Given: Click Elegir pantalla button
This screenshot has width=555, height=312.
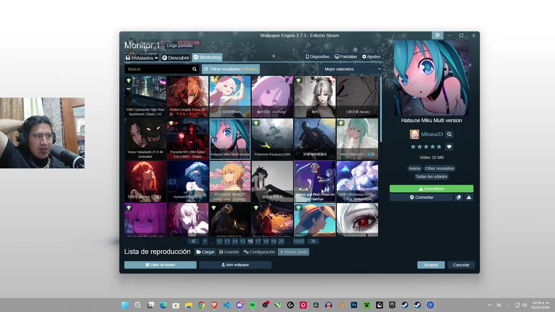Looking at the screenshot, I should (180, 45).
